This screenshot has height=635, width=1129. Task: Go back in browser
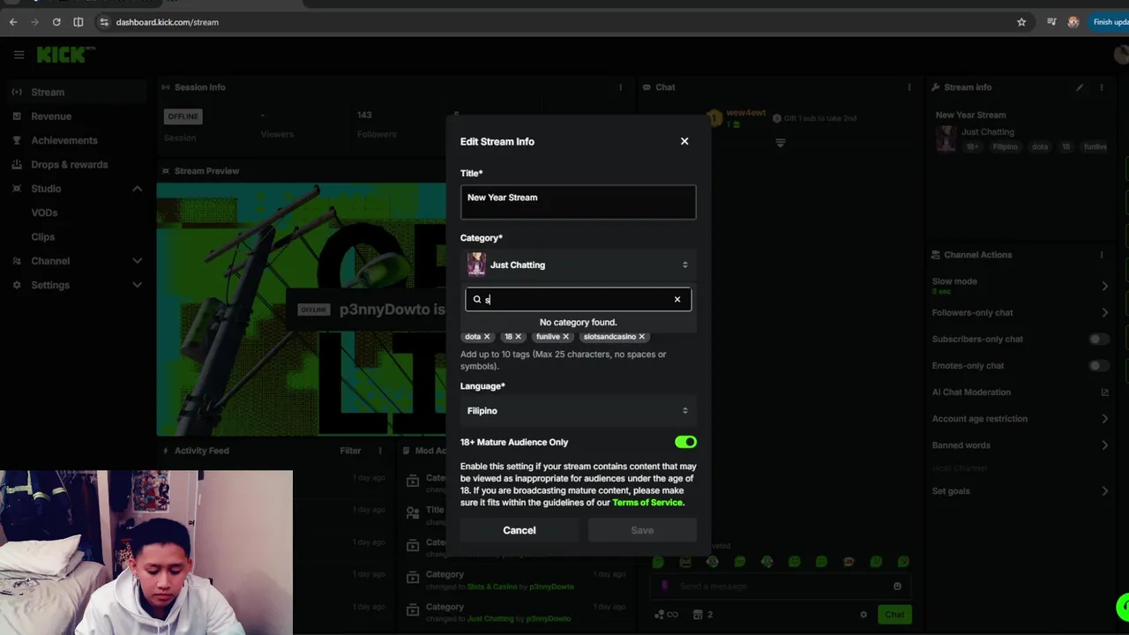(x=13, y=22)
